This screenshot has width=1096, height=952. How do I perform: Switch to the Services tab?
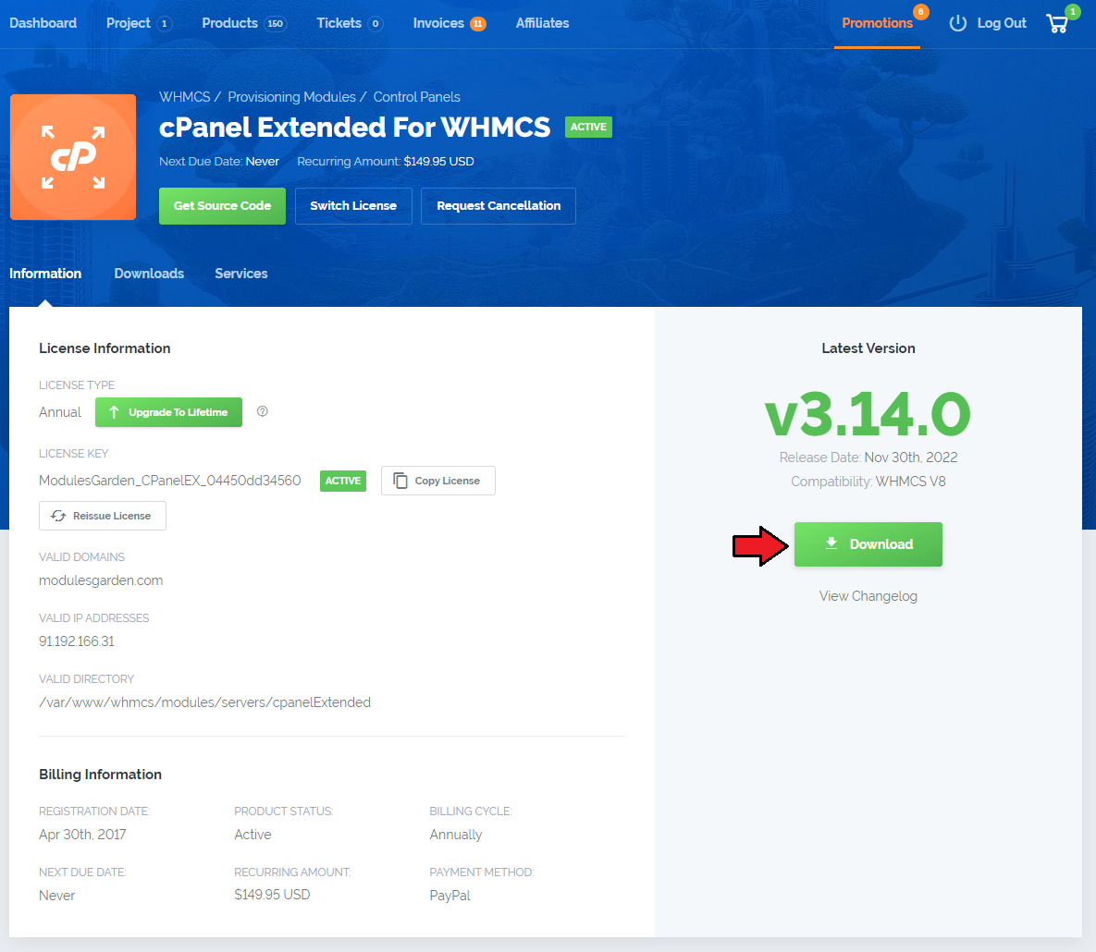(241, 274)
